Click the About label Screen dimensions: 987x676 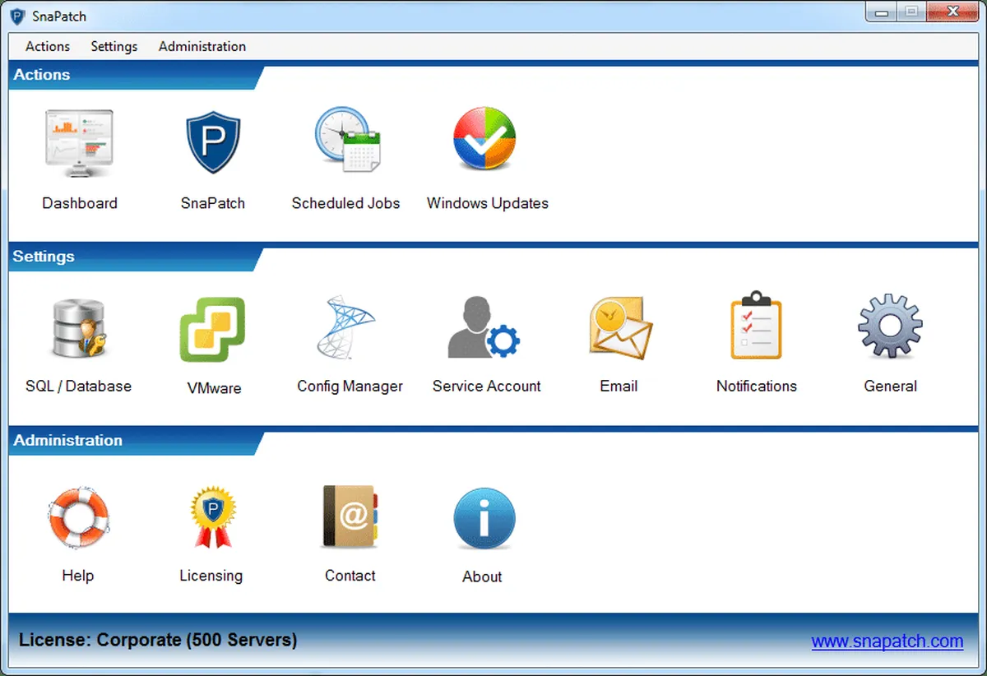(482, 576)
